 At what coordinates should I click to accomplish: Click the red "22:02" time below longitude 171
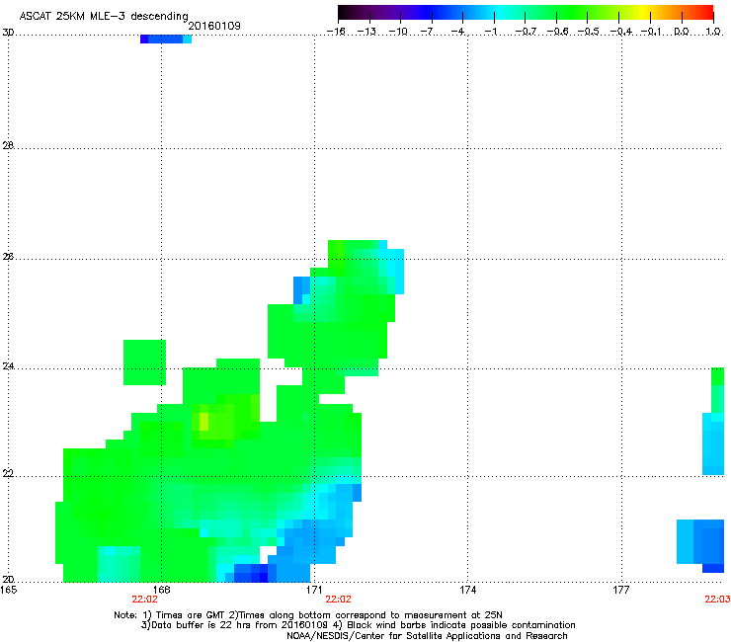point(338,600)
